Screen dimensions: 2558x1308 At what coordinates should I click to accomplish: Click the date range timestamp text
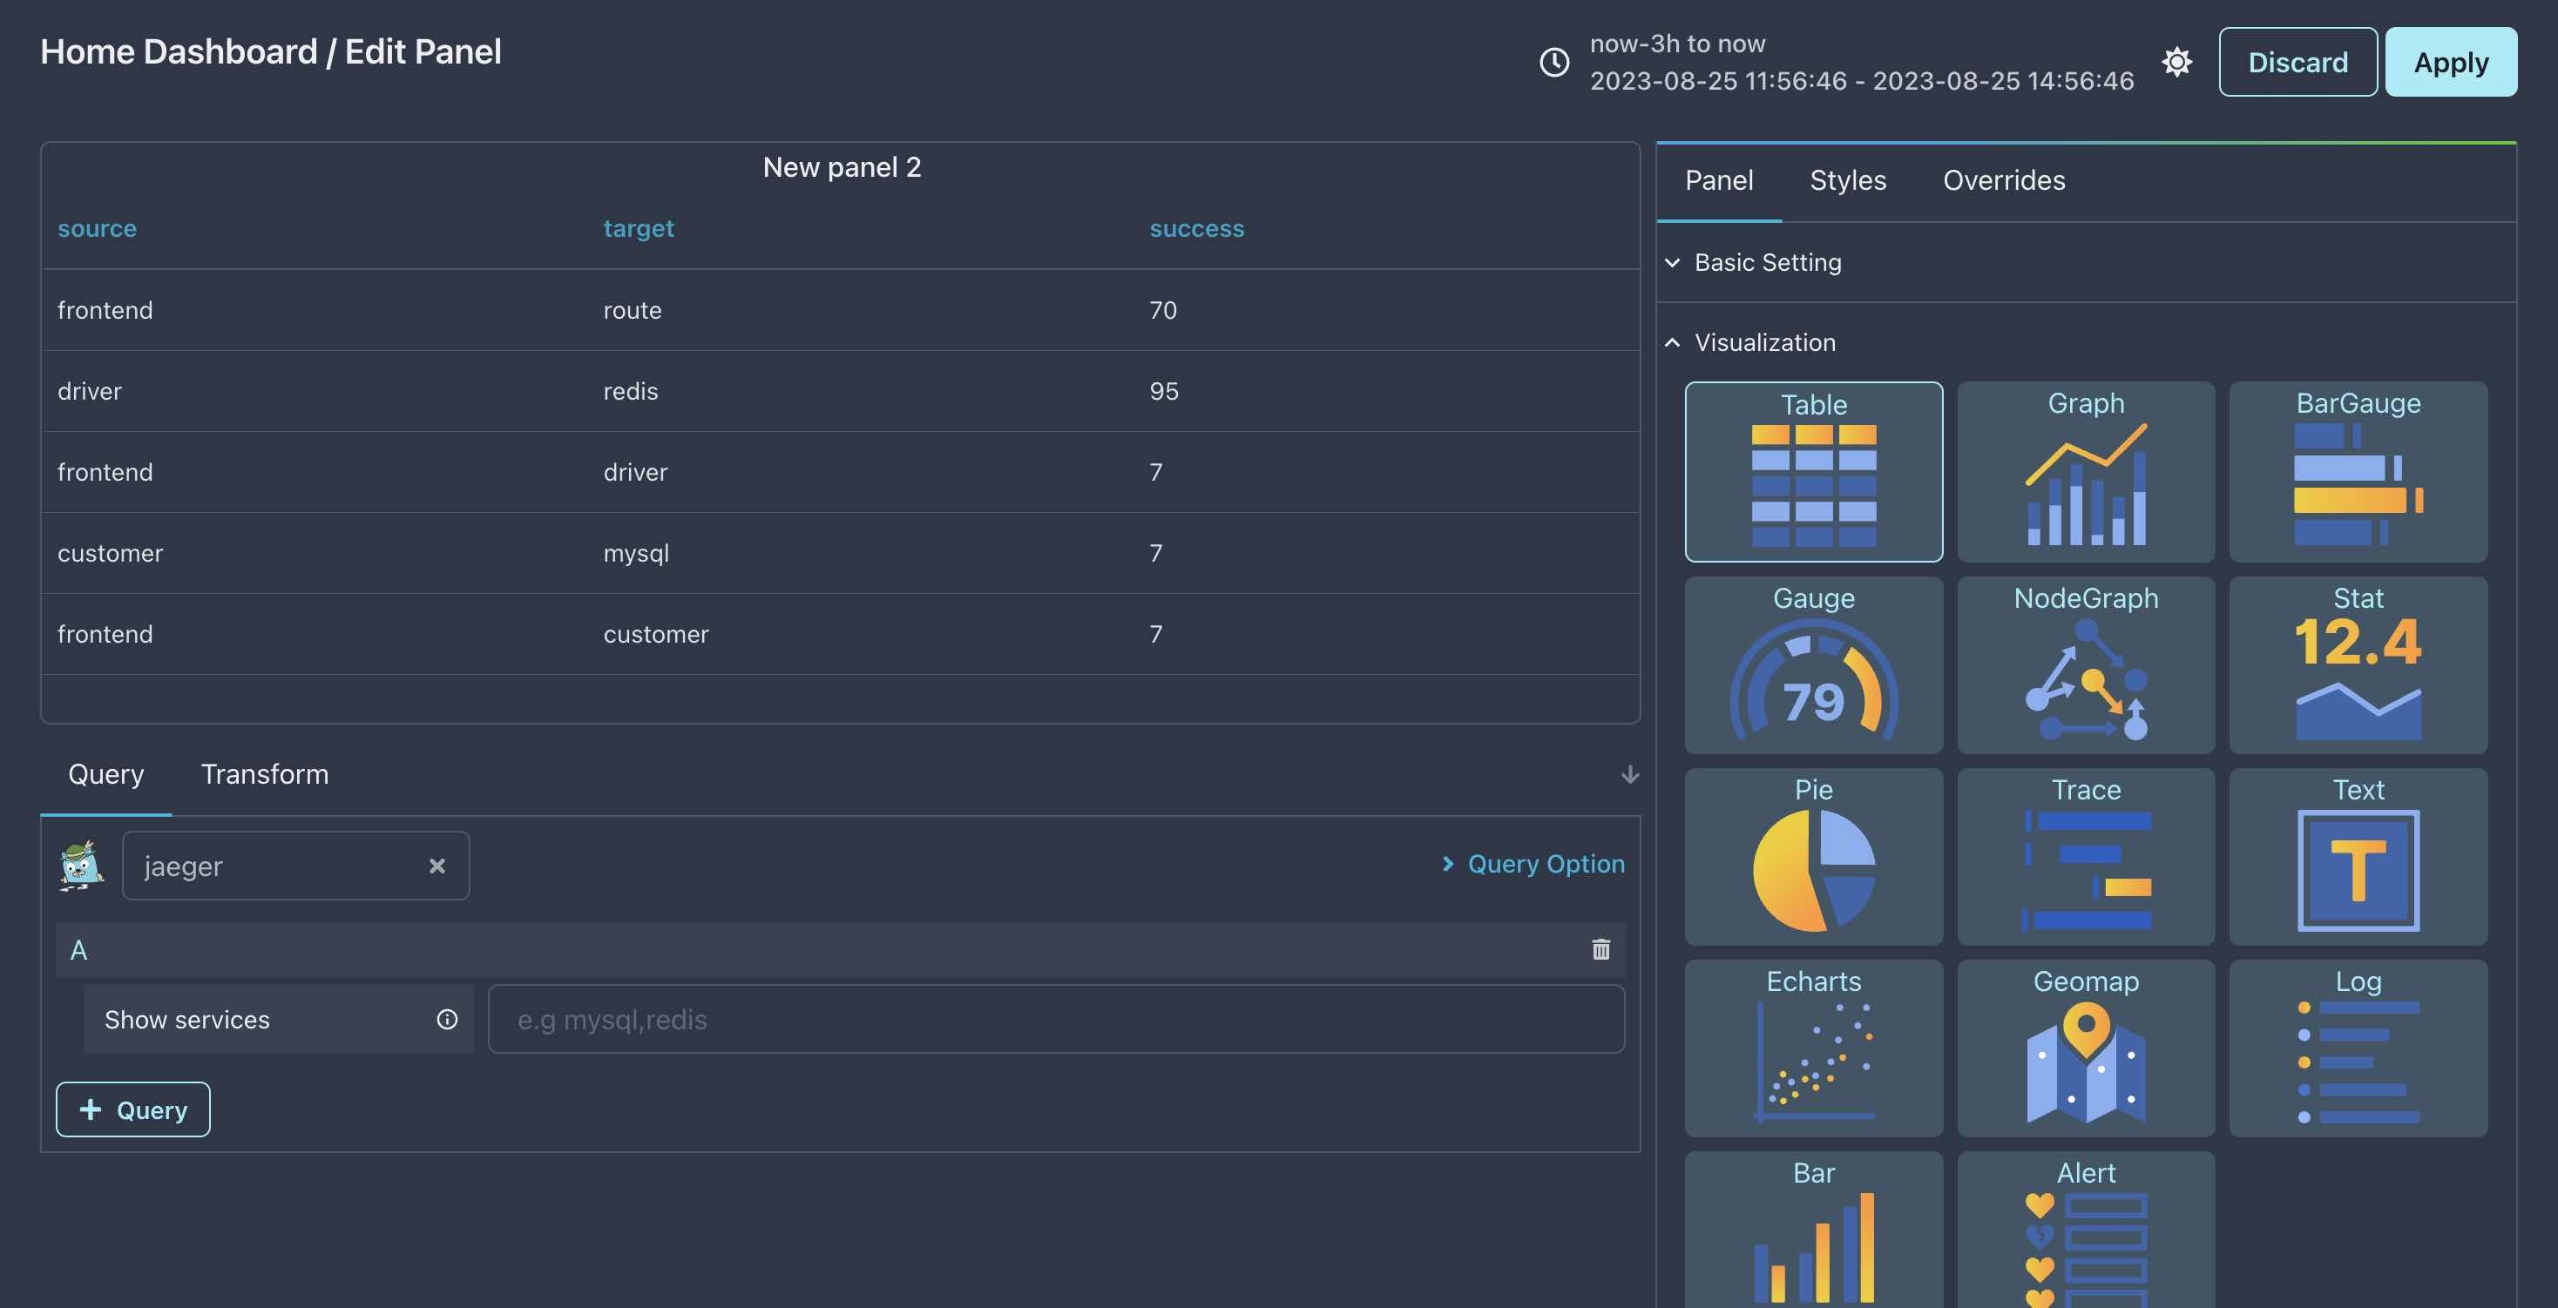1862,80
